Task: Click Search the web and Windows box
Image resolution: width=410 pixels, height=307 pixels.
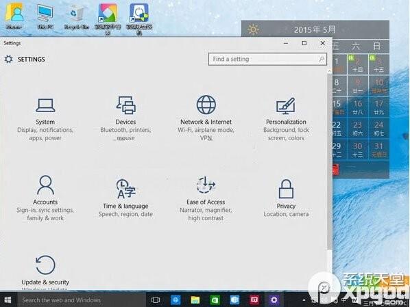Action: coord(82,300)
